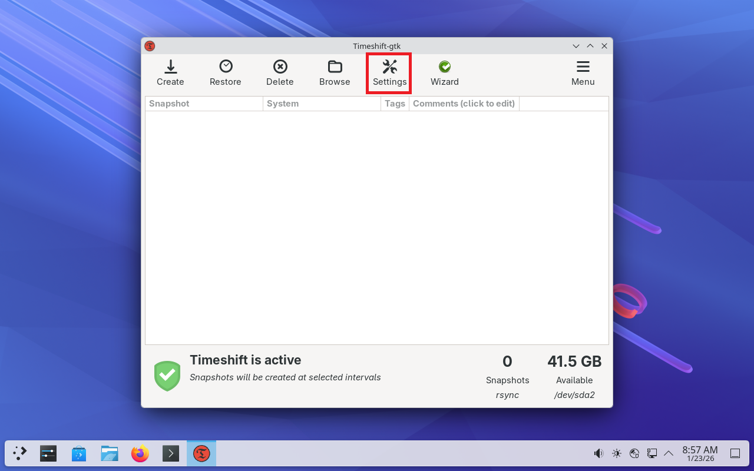The image size is (754, 471).
Task: Open the clock and calendar
Action: pyautogui.click(x=700, y=453)
